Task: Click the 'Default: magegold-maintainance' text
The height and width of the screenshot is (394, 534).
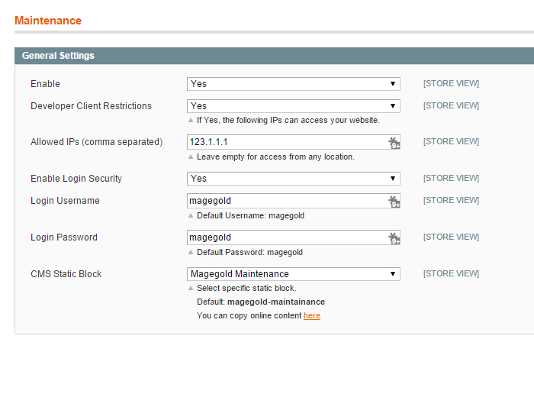Action: click(261, 302)
